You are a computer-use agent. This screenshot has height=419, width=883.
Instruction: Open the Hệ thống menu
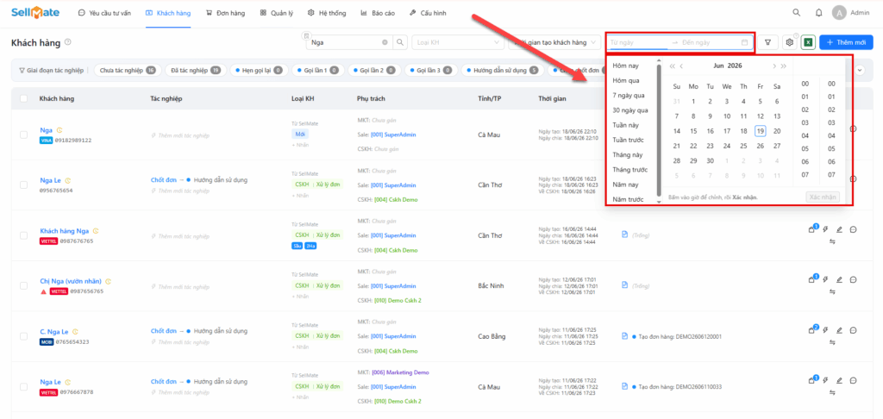pyautogui.click(x=327, y=12)
